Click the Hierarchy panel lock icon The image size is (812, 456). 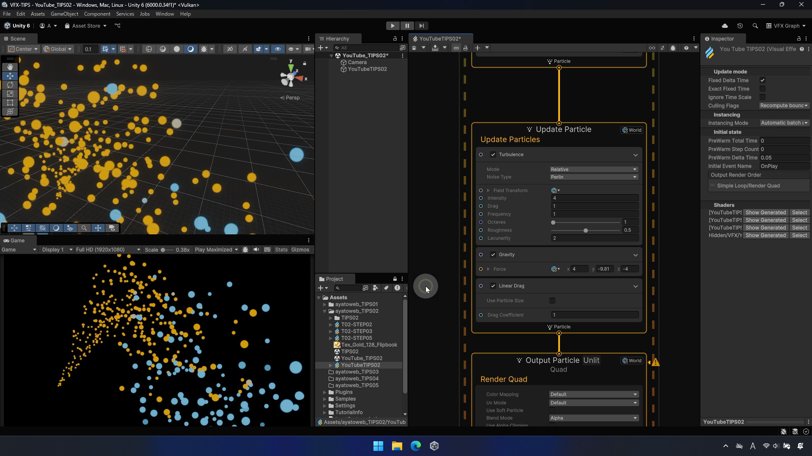395,38
